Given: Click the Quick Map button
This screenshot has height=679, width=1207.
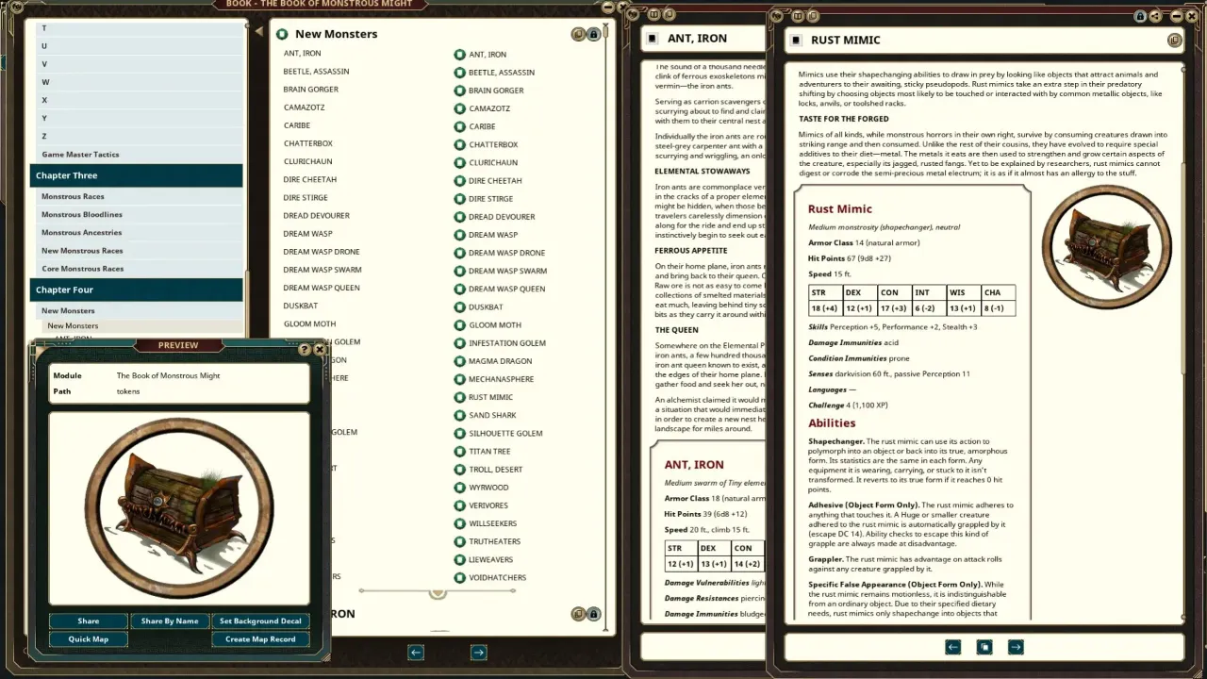Looking at the screenshot, I should point(89,639).
